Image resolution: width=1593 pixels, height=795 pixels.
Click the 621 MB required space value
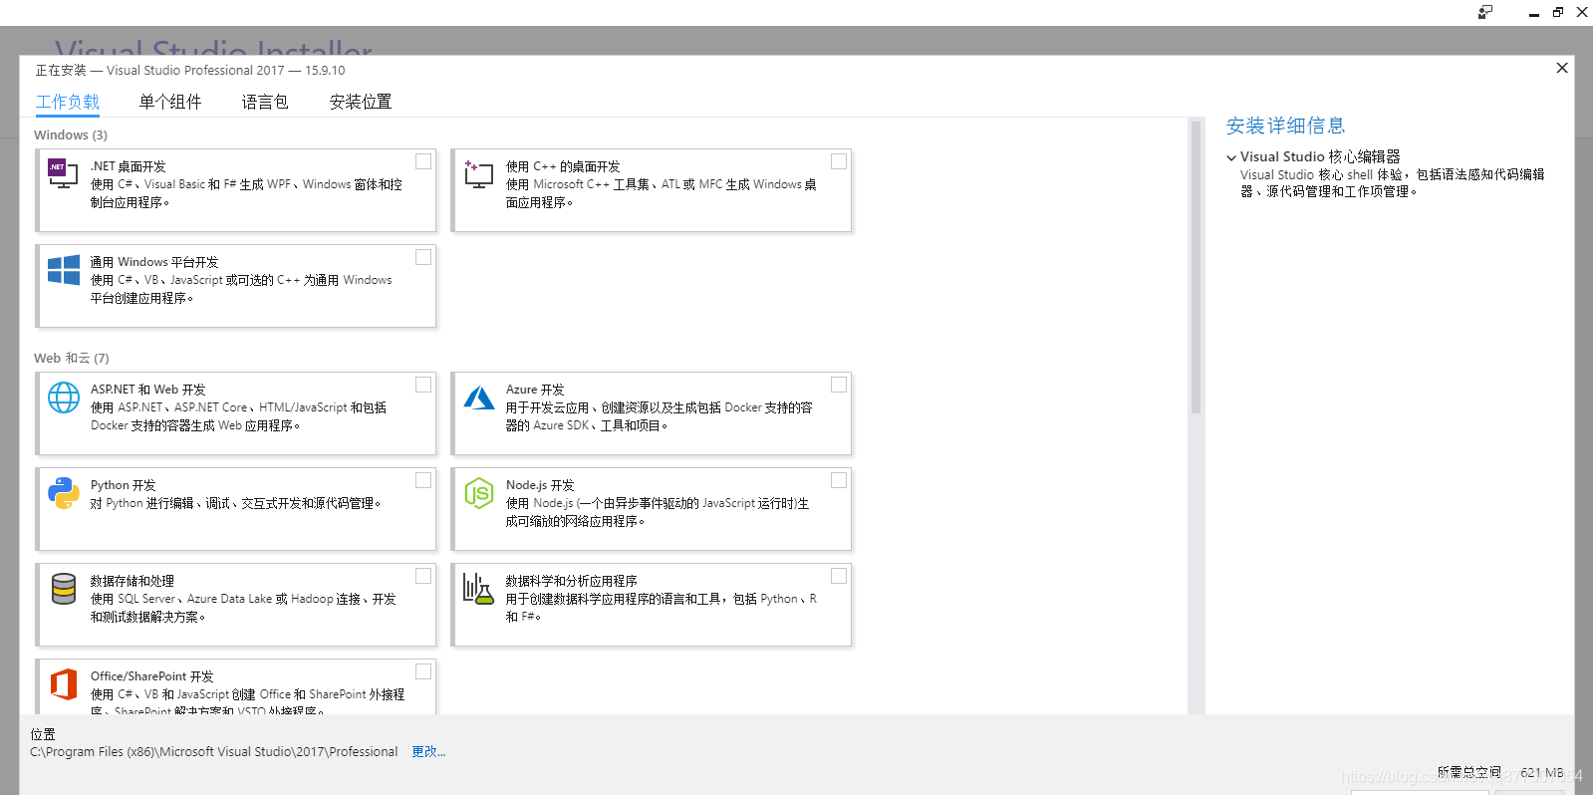coord(1542,772)
